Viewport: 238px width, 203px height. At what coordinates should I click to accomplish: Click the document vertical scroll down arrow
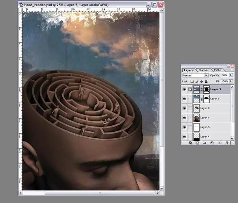click(162, 188)
